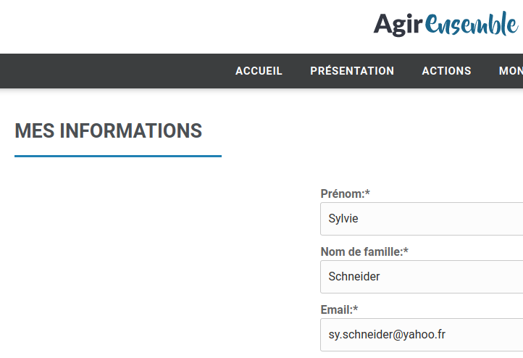
Task: Click the MES INFORMATIONS heading
Action: 108,131
